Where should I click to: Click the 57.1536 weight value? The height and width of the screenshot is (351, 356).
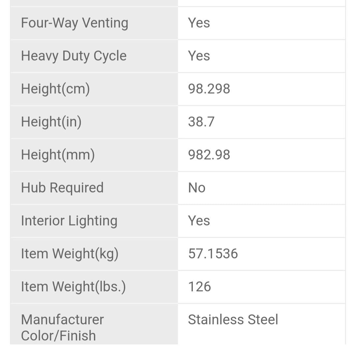coord(213,254)
